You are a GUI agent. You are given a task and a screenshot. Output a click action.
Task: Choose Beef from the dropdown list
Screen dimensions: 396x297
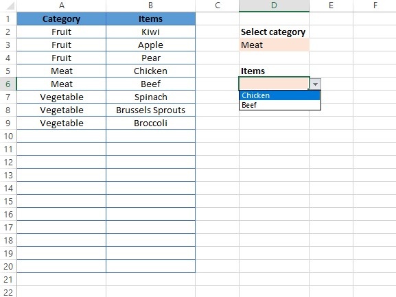(279, 105)
